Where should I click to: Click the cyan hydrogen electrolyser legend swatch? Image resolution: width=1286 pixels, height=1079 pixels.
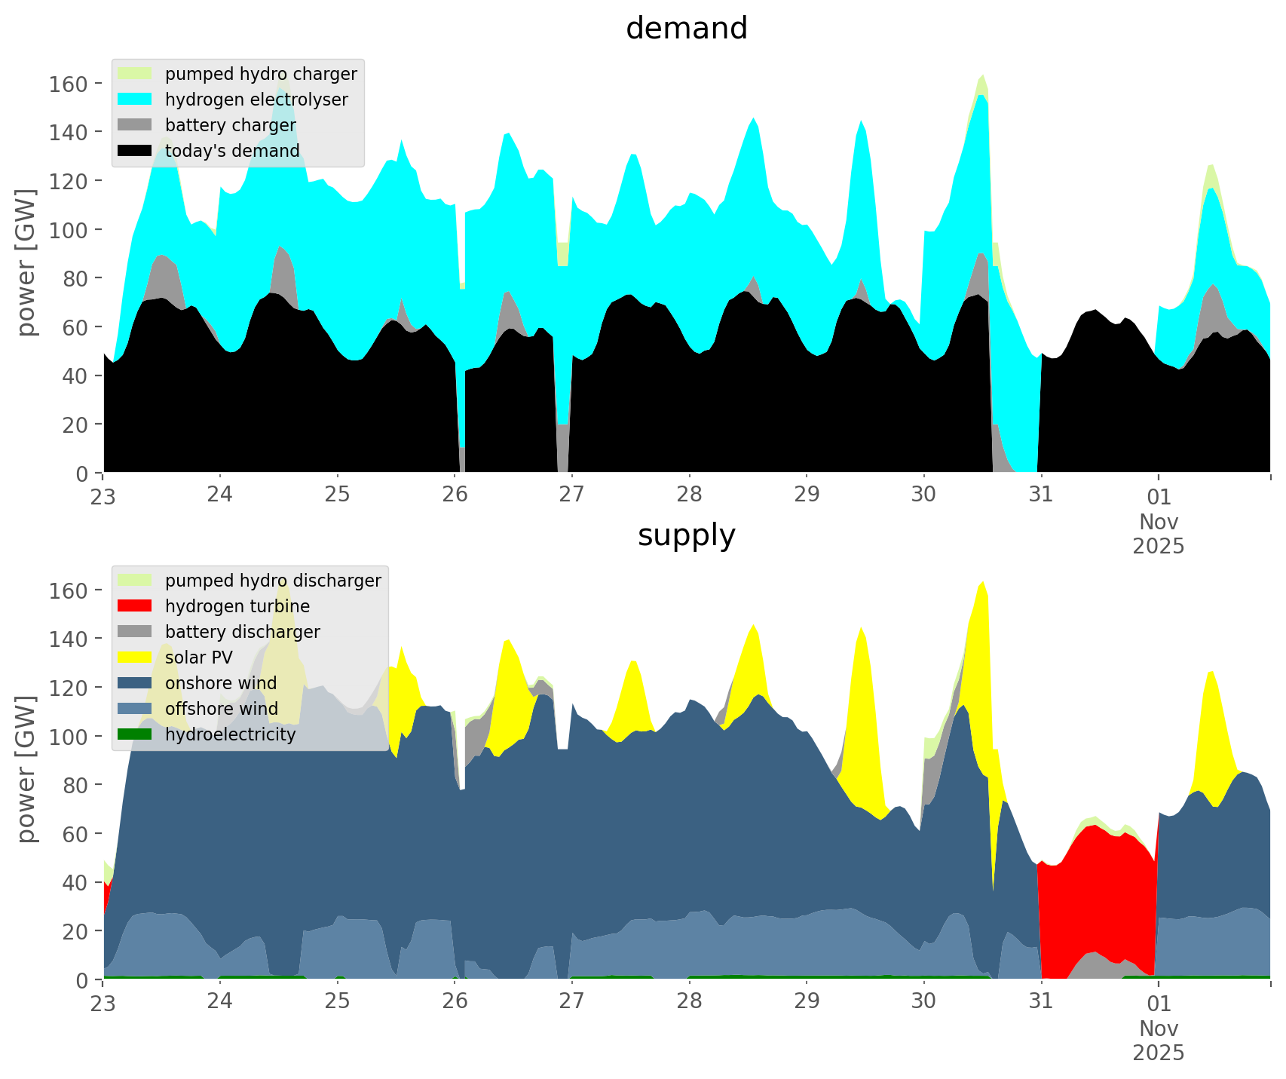pos(135,100)
